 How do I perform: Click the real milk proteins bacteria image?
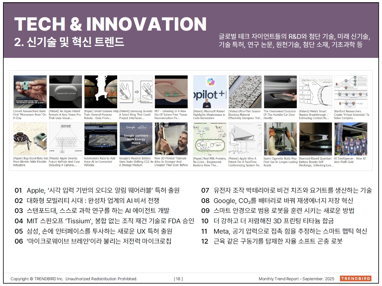point(210,139)
